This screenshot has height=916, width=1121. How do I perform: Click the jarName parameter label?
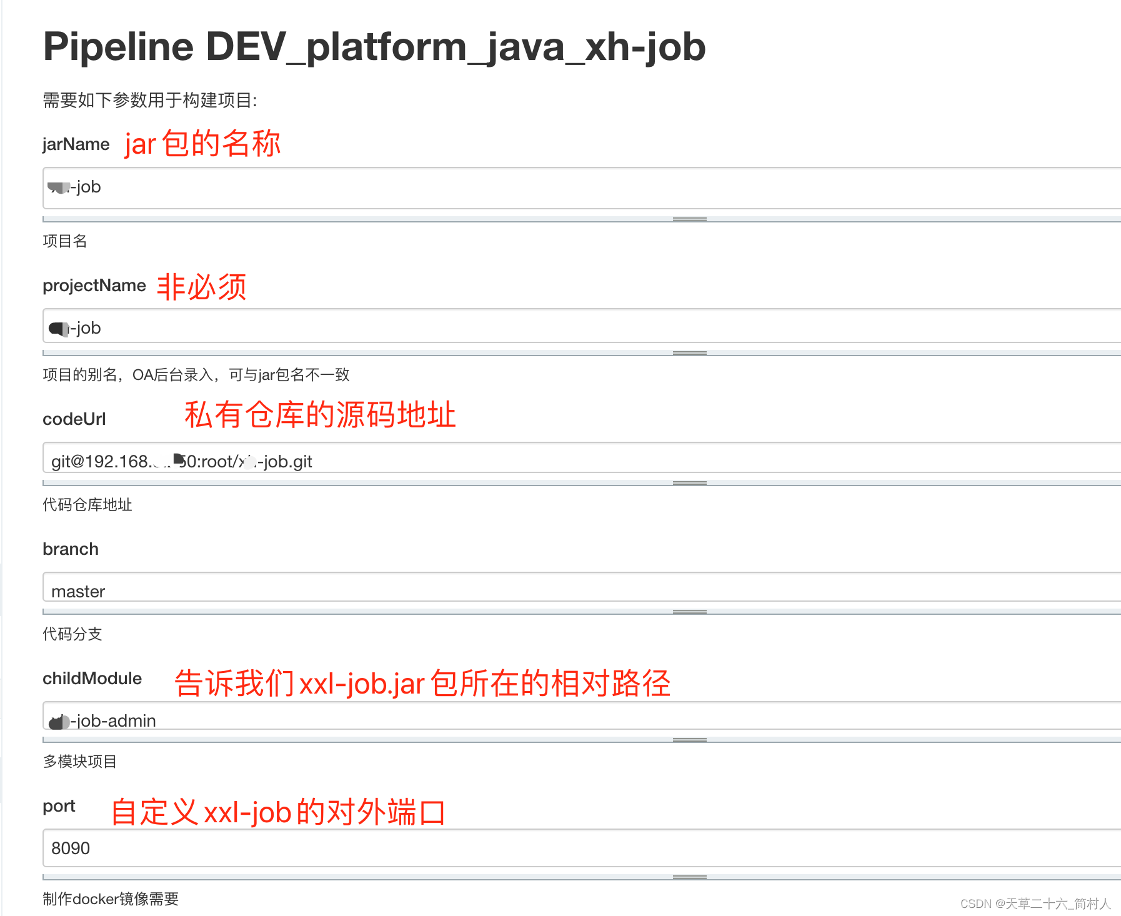point(76,144)
